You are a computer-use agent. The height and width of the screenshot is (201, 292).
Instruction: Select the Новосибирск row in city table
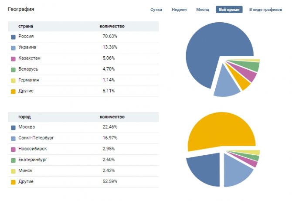83,149
